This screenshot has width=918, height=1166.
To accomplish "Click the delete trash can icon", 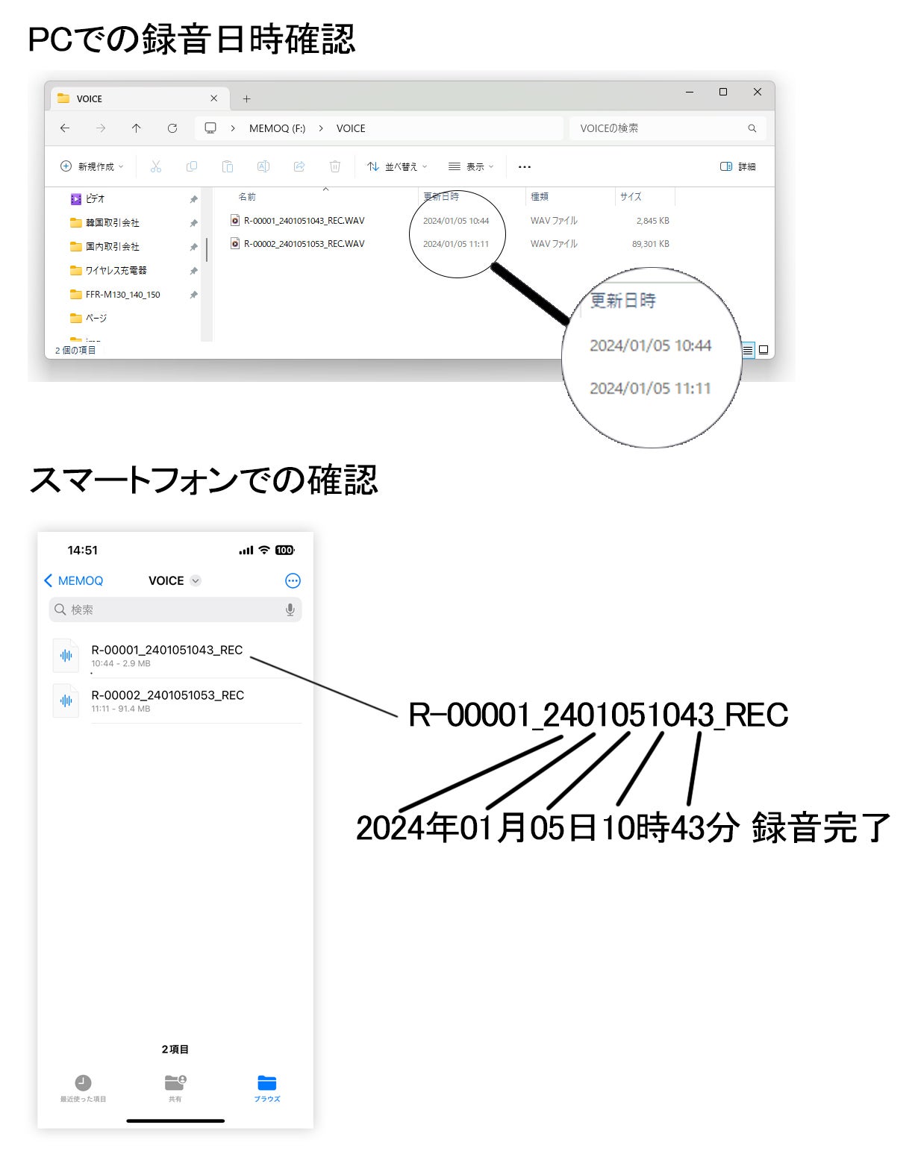I will click(x=335, y=166).
